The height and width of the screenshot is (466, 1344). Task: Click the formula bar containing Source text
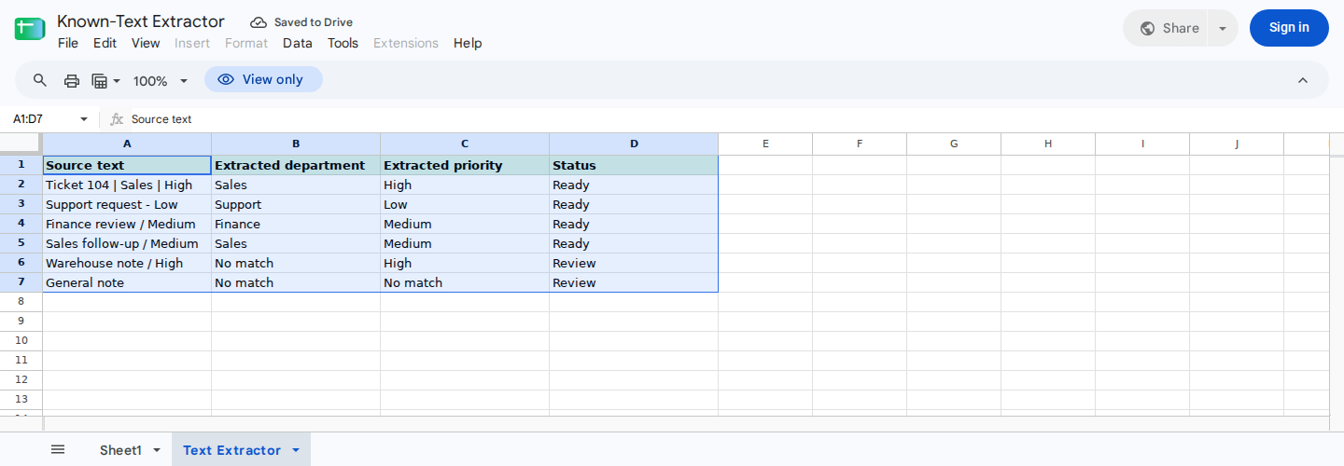(x=728, y=119)
